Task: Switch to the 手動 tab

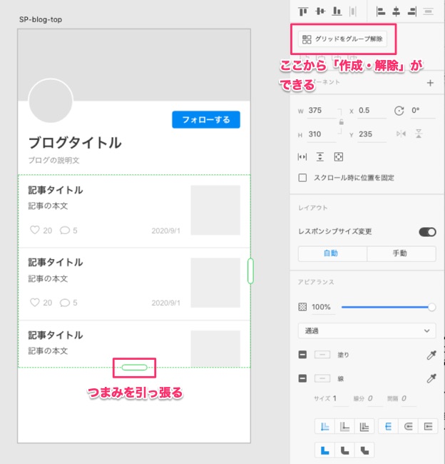Action: [401, 253]
